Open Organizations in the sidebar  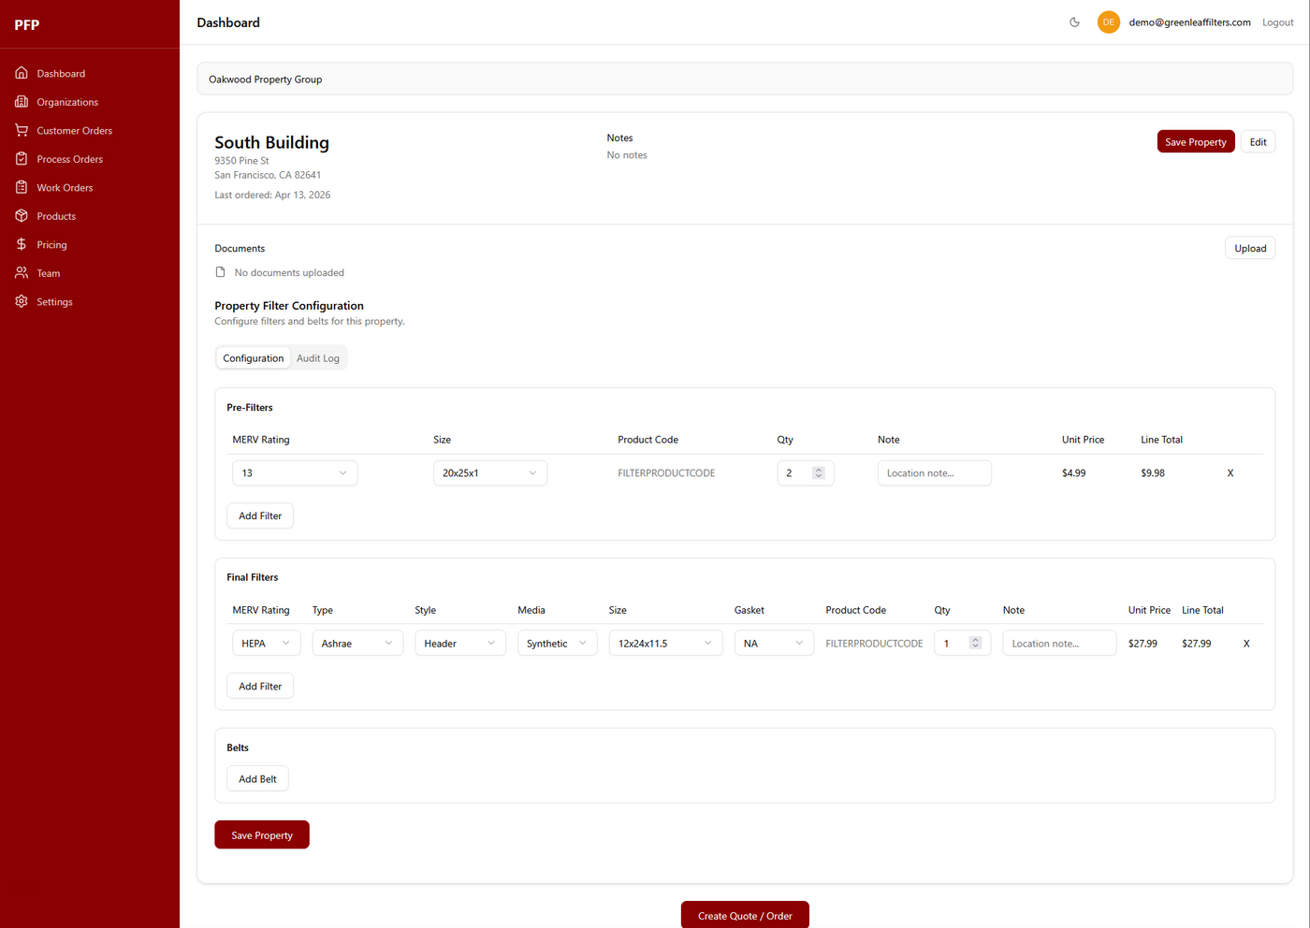pyautogui.click(x=67, y=102)
